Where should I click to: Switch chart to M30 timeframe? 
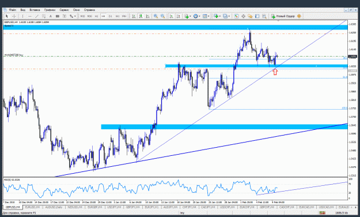pyautogui.click(x=89, y=16)
